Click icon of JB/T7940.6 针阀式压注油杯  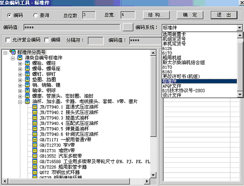pyautogui.click(x=35, y=134)
